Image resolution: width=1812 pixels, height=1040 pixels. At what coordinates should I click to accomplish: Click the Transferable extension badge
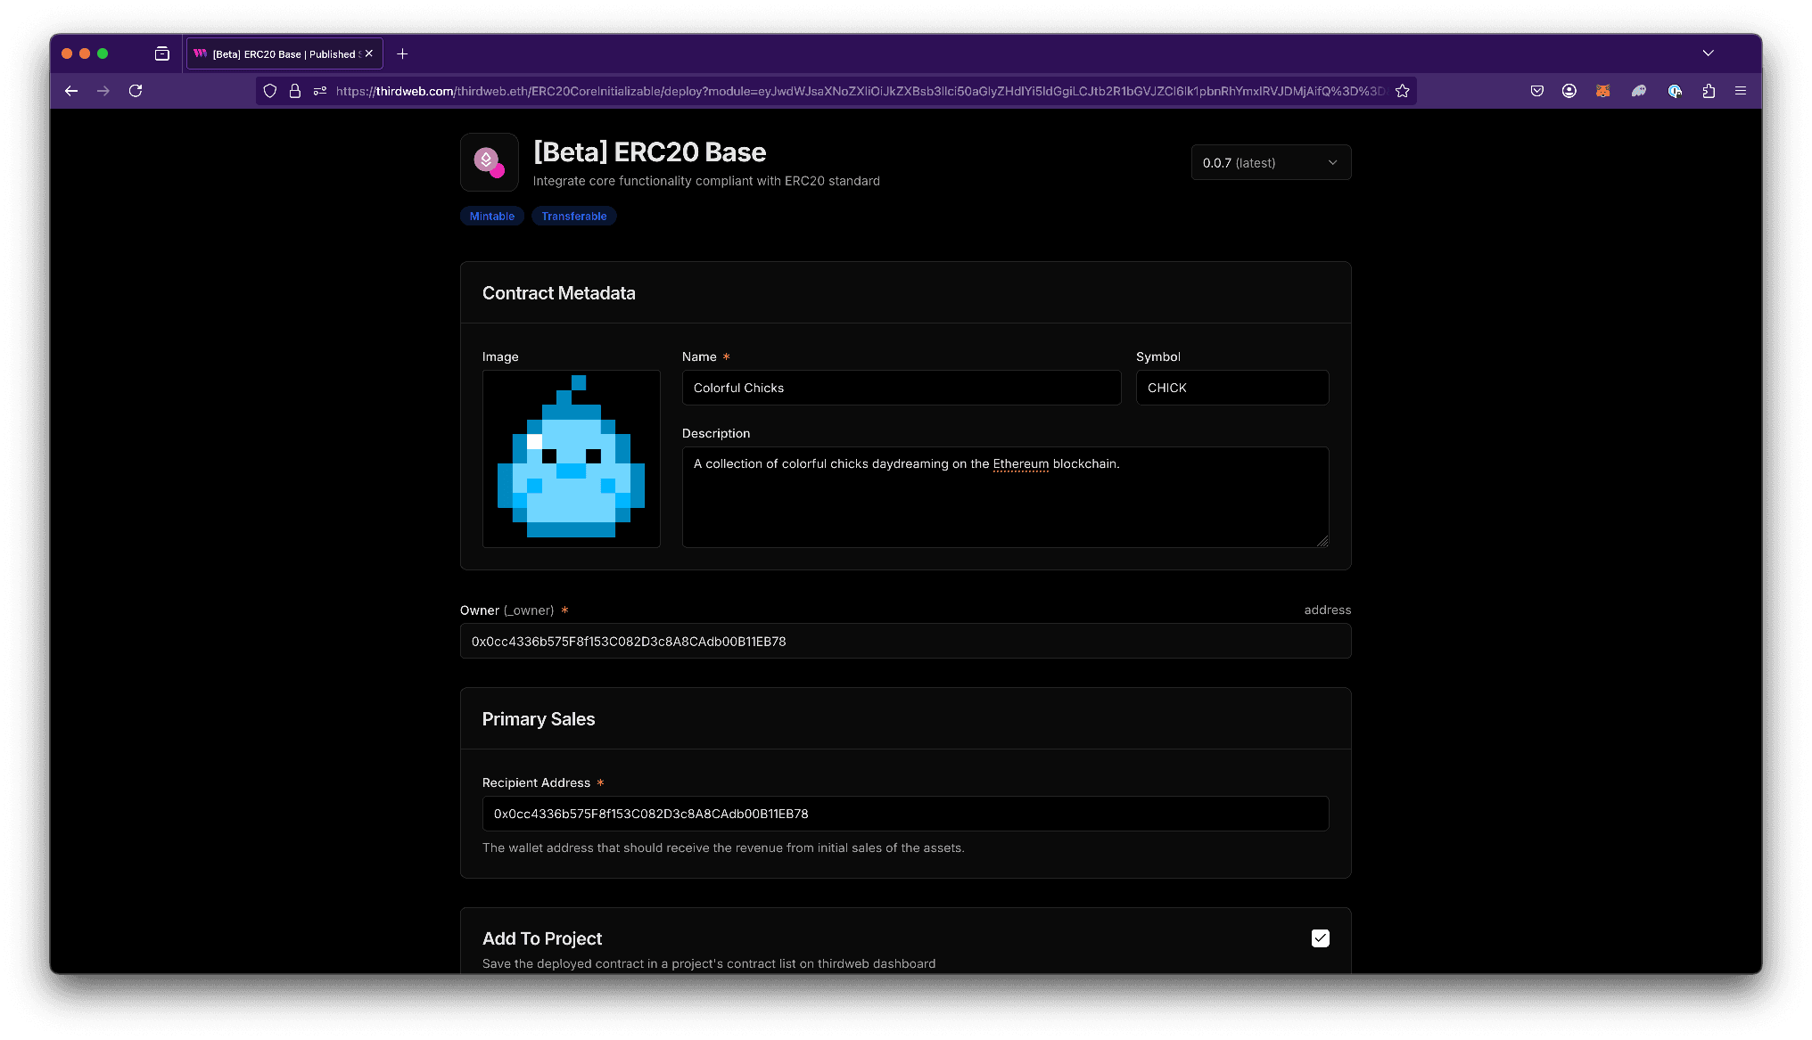point(574,216)
